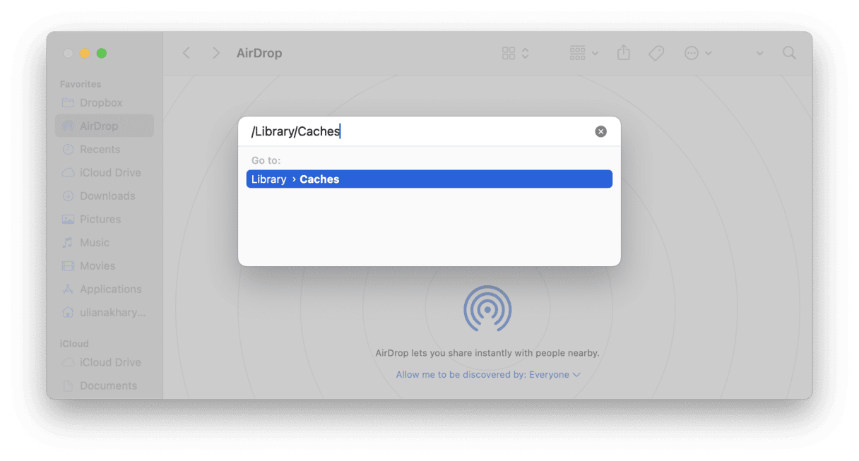The image size is (859, 461).
Task: Switch view using the icon grid control
Action: click(515, 53)
